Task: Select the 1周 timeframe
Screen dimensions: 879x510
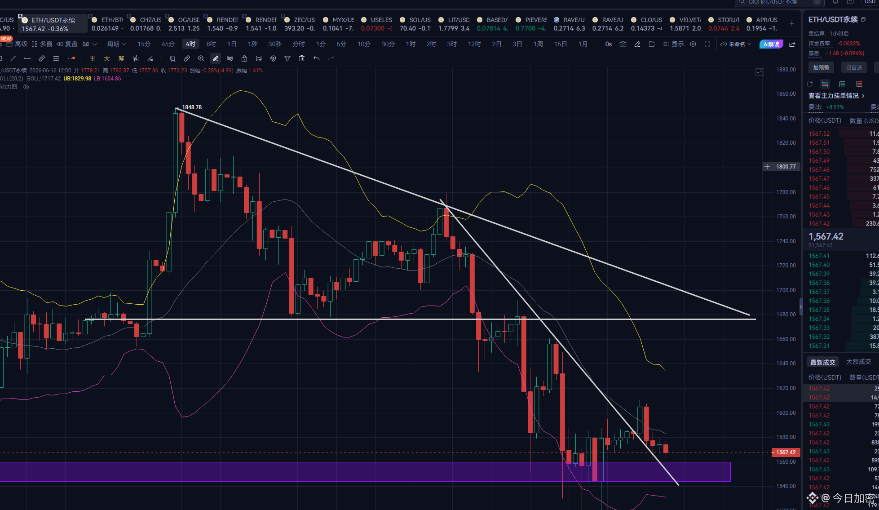Action: pos(538,44)
